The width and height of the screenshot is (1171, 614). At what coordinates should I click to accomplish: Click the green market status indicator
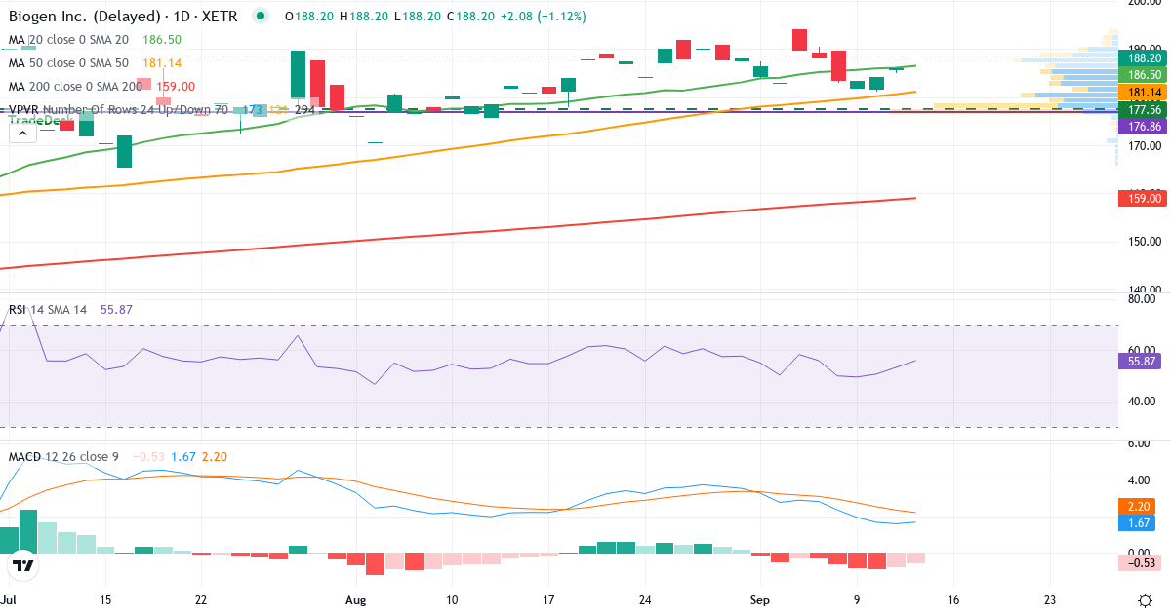click(x=259, y=16)
